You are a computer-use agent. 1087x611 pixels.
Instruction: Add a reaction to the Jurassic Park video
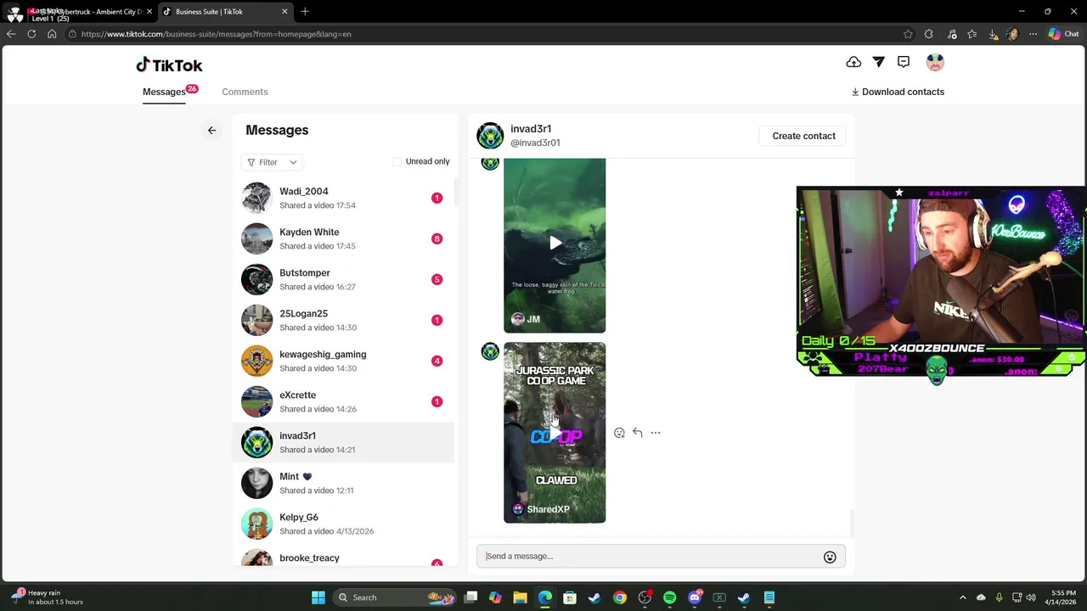click(619, 433)
